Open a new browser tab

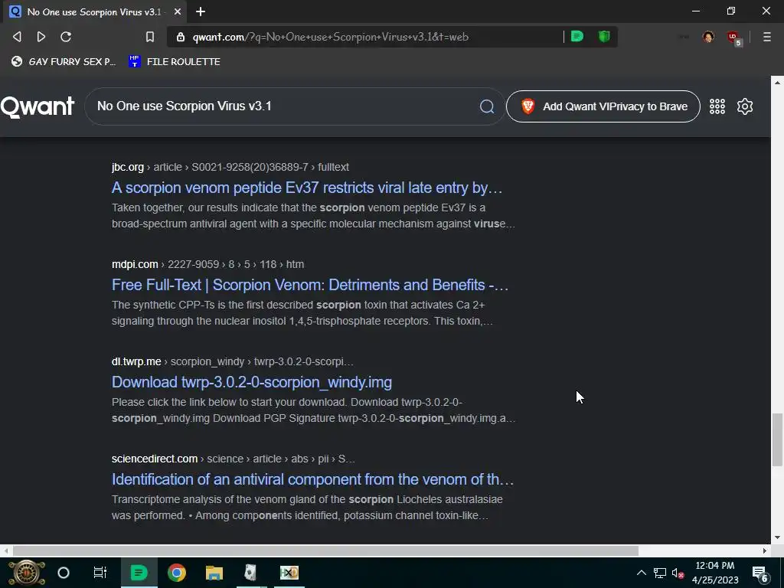201,11
